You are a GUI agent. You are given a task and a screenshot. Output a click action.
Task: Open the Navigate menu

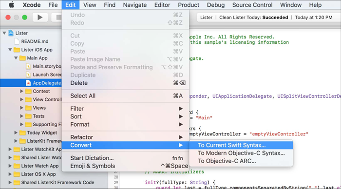click(x=135, y=5)
